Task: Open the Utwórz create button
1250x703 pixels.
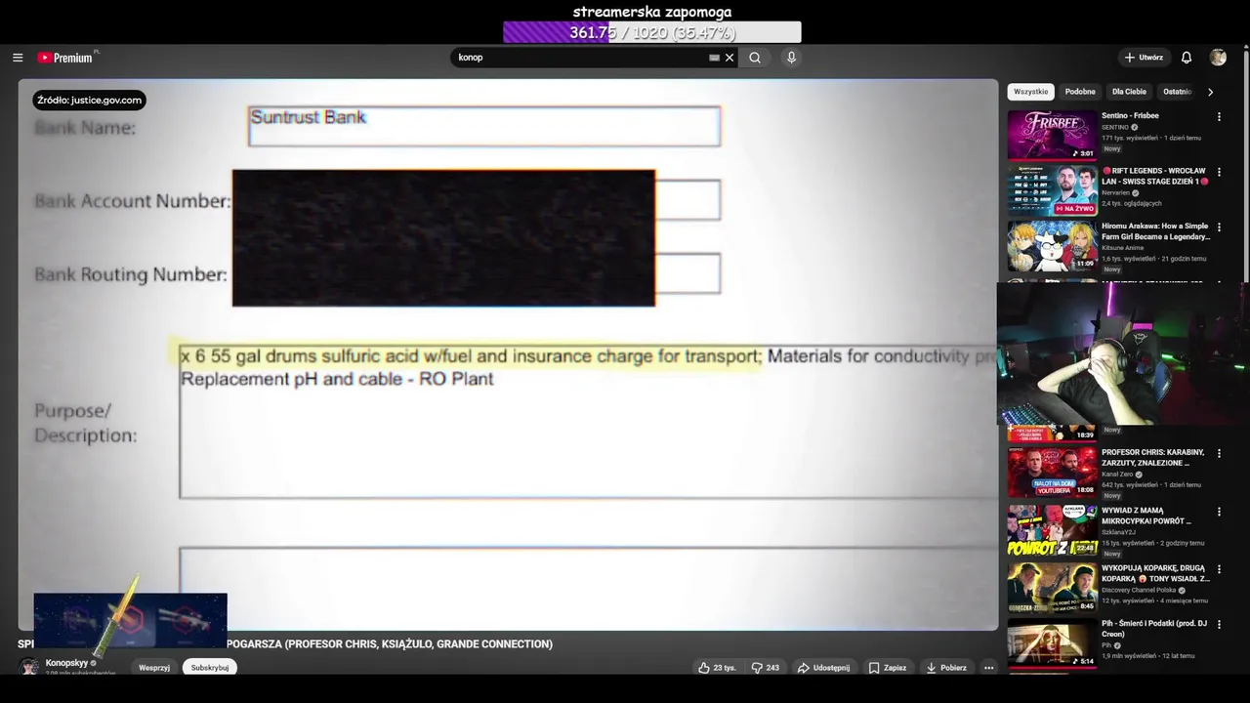Action: pos(1144,58)
